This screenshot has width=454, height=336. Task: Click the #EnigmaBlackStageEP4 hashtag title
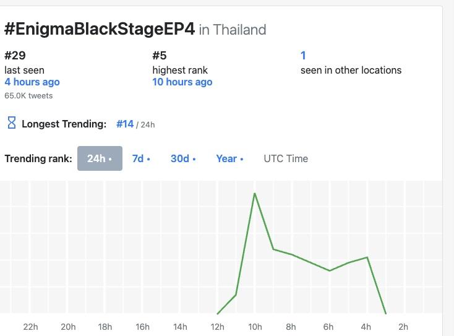(100, 29)
